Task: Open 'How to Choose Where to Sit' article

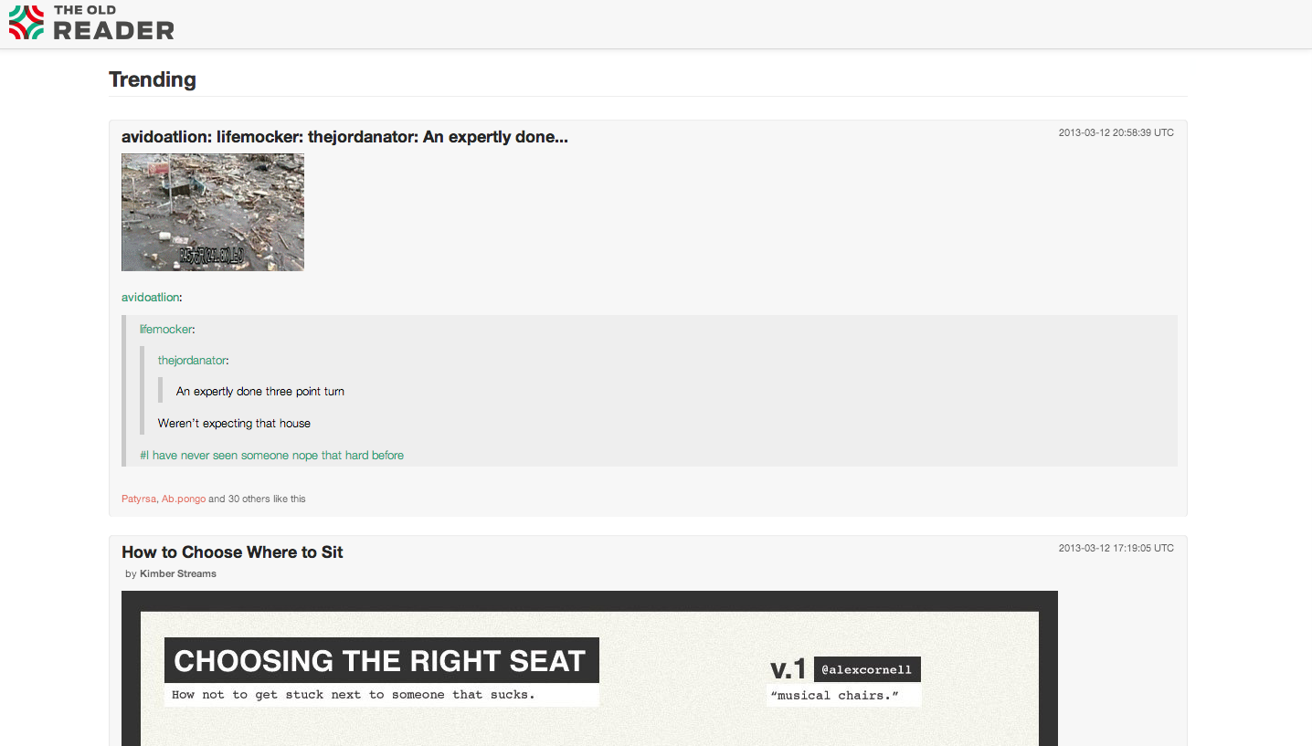Action: (232, 552)
